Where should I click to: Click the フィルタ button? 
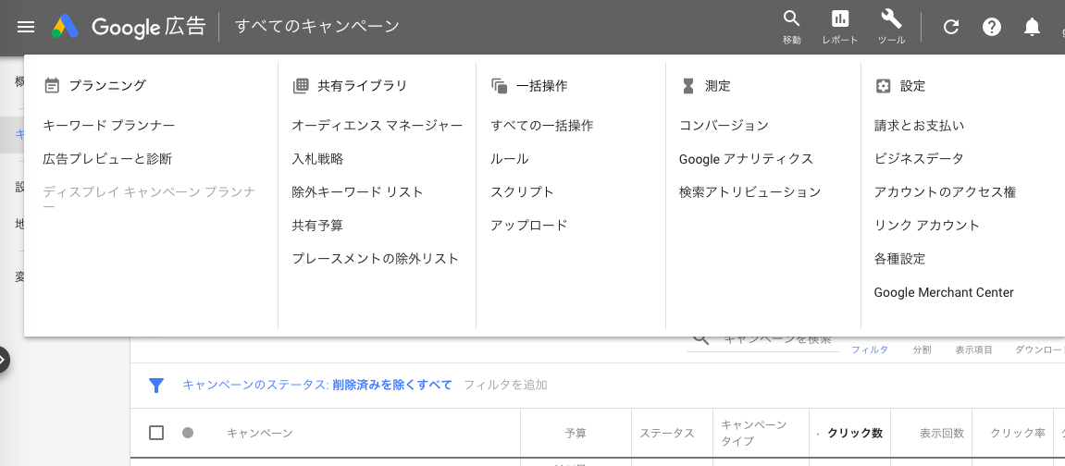pos(870,350)
